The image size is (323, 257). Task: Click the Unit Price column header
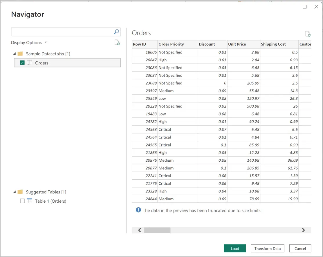coord(244,44)
